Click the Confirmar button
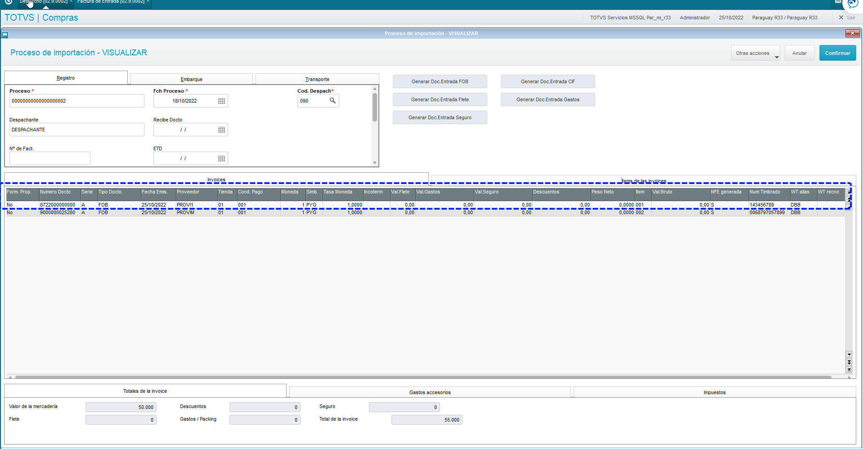 837,53
